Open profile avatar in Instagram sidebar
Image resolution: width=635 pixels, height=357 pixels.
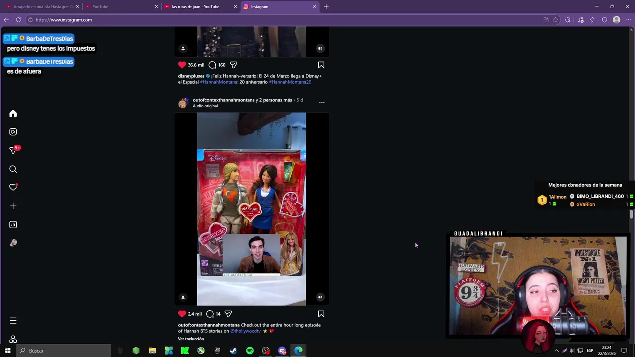pyautogui.click(x=13, y=243)
